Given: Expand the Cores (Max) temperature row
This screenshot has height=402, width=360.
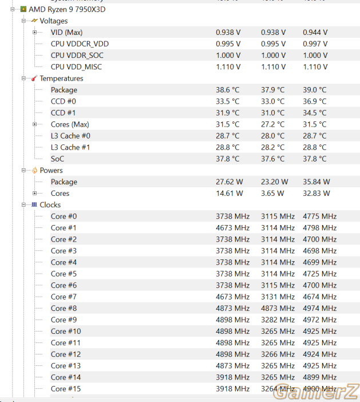Looking at the screenshot, I should pos(34,124).
